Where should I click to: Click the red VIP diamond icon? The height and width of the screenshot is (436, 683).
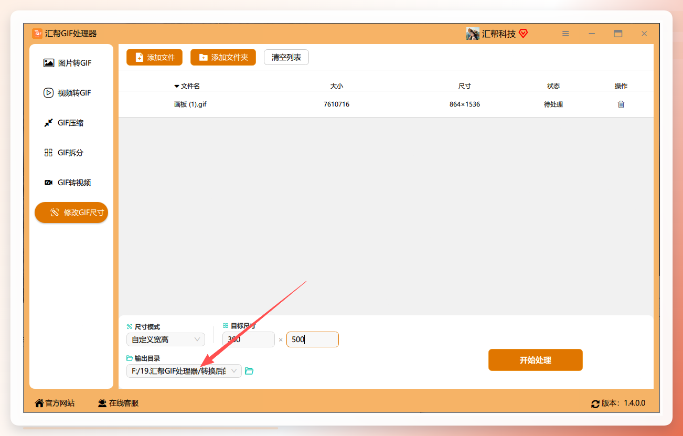(x=523, y=34)
